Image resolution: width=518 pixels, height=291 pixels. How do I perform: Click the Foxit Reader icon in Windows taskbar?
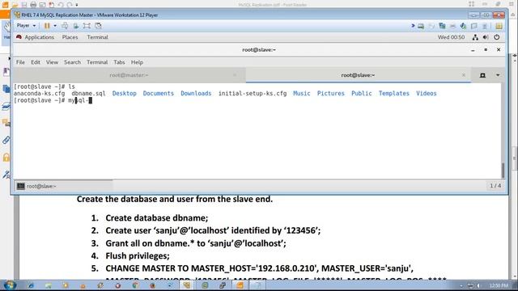(x=240, y=285)
